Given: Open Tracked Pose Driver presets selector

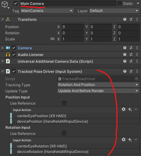Looking at the screenshot, I should pos(131,71).
